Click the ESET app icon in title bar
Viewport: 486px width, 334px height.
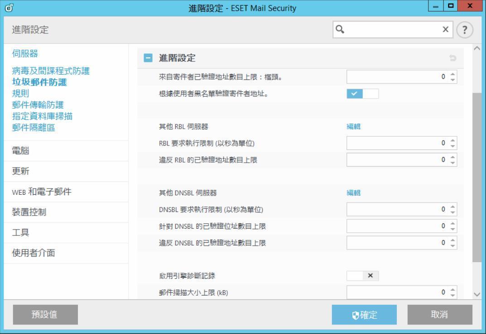(9, 8)
